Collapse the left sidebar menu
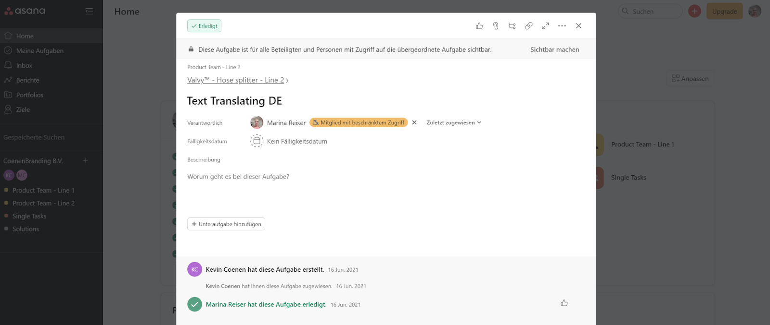 [89, 11]
